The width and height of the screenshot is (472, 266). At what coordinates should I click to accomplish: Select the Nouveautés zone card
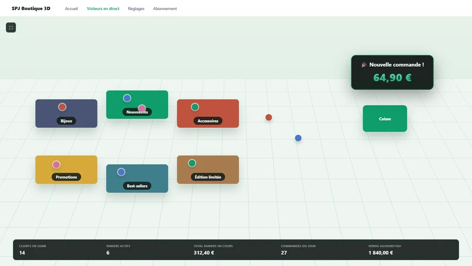click(x=137, y=105)
